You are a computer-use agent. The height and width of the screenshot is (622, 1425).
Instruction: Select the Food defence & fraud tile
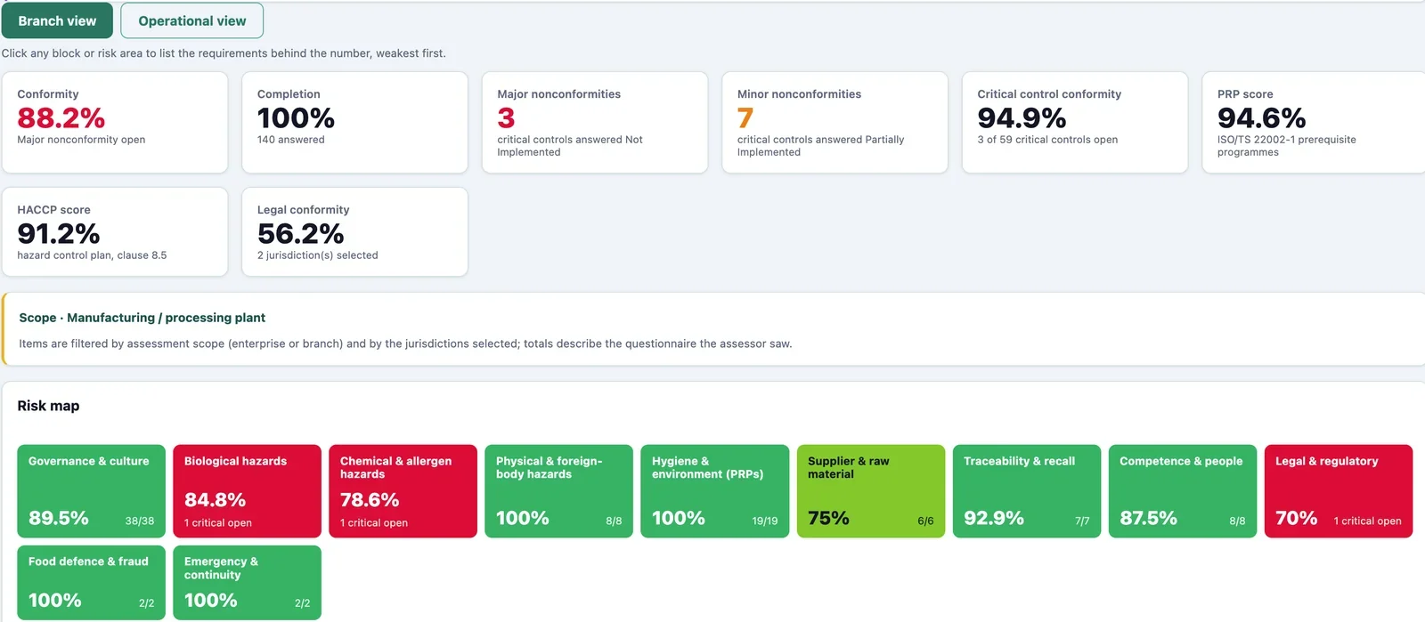[91, 583]
